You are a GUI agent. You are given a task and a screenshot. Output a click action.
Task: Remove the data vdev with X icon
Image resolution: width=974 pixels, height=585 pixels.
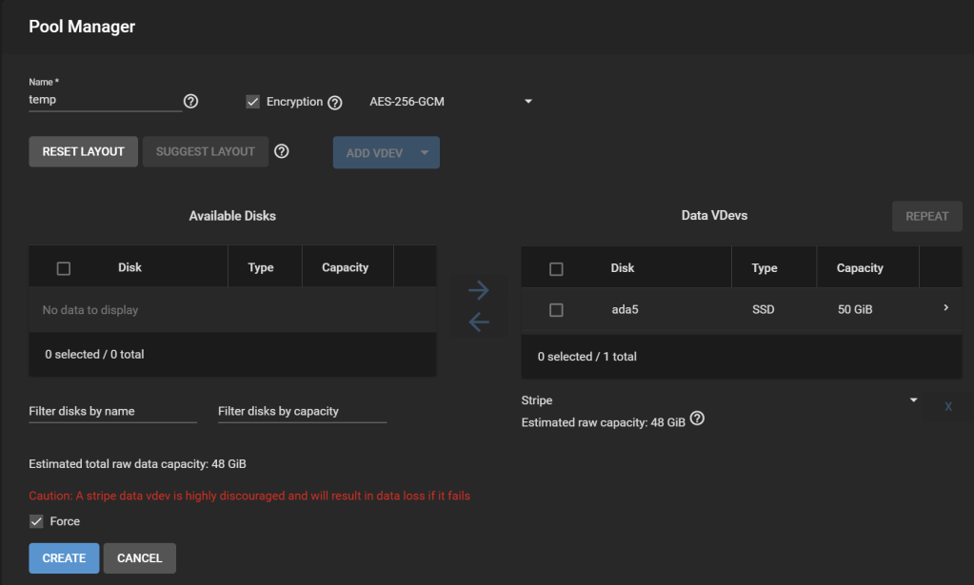click(x=947, y=406)
